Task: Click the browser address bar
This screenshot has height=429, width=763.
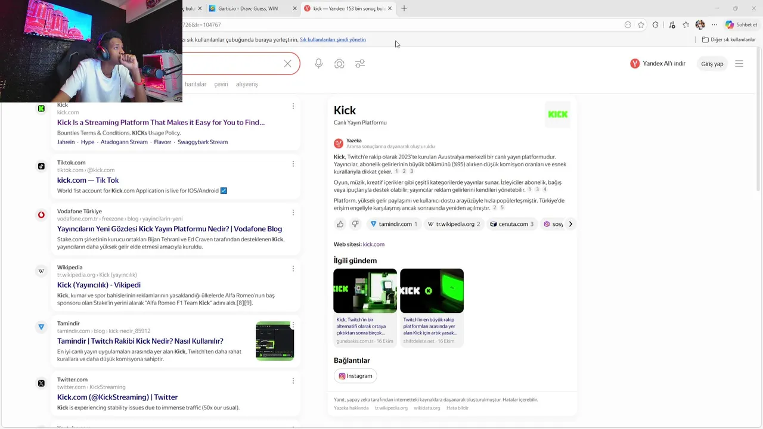Action: (399, 25)
